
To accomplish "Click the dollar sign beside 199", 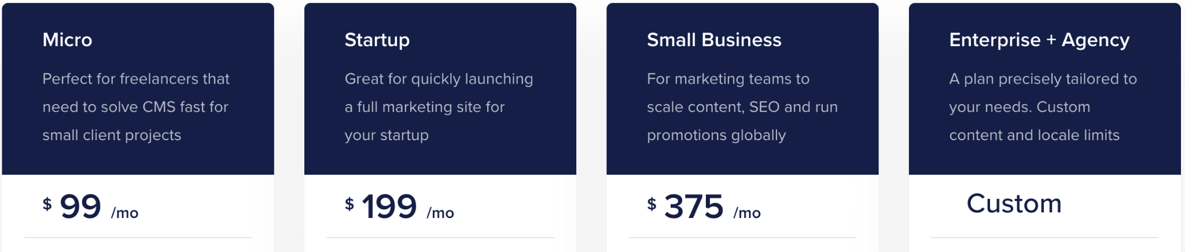I will click(x=349, y=204).
